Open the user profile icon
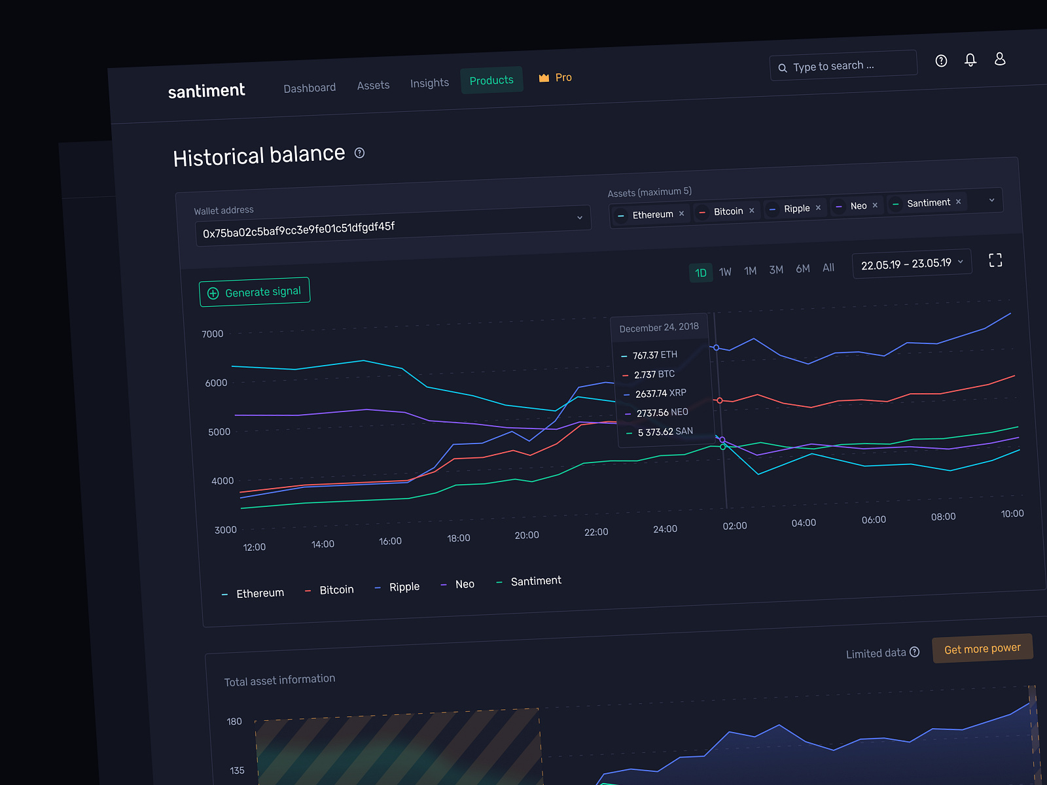The image size is (1047, 785). [1000, 59]
